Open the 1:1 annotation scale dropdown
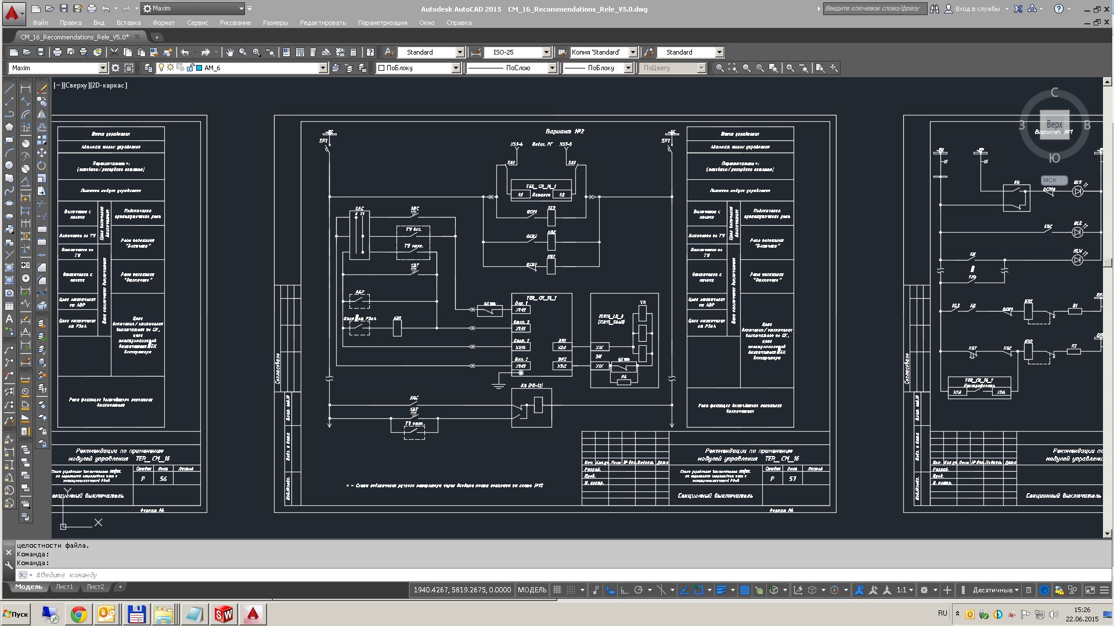The height and width of the screenshot is (626, 1114). pos(904,589)
